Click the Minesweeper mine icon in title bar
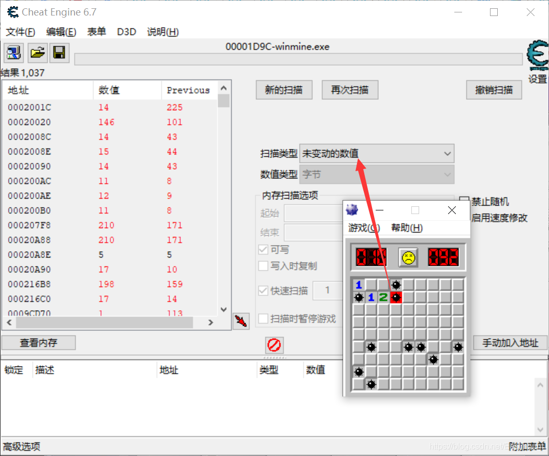Viewport: 549px width, 456px height. point(352,210)
